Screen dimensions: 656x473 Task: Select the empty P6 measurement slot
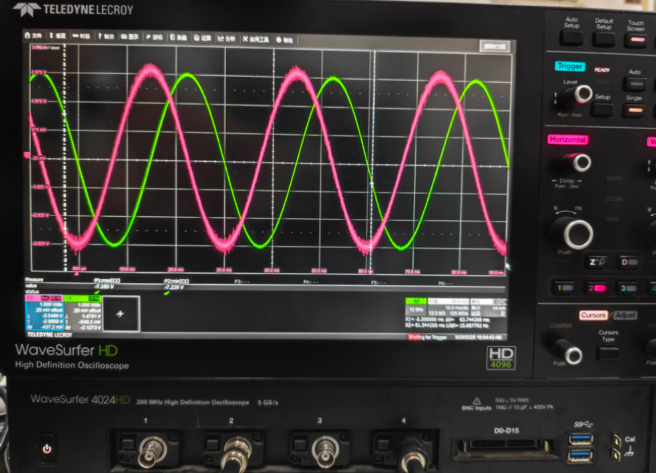click(446, 283)
